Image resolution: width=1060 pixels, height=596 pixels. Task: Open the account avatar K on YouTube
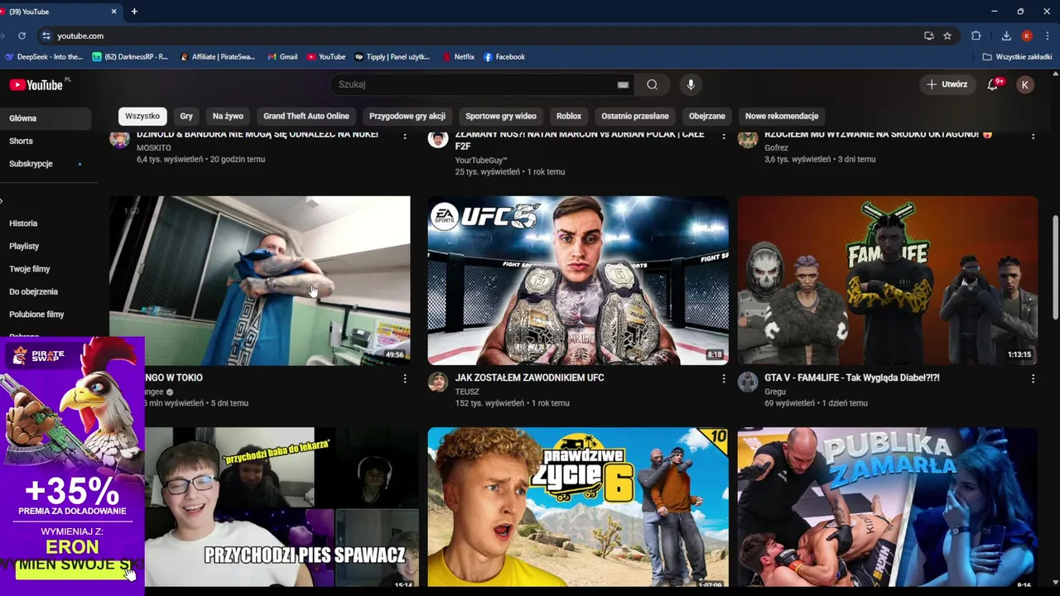coord(1025,84)
